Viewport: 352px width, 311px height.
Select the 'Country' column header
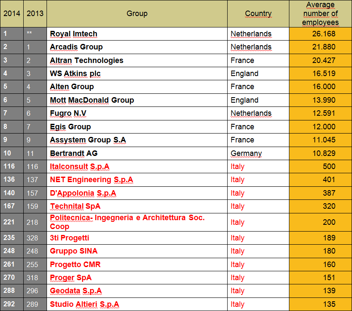tap(258, 14)
